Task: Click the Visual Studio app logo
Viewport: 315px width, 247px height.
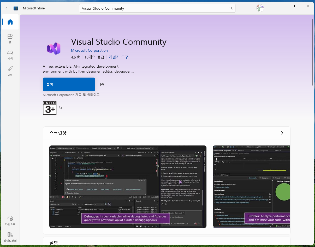Action: [x=54, y=49]
